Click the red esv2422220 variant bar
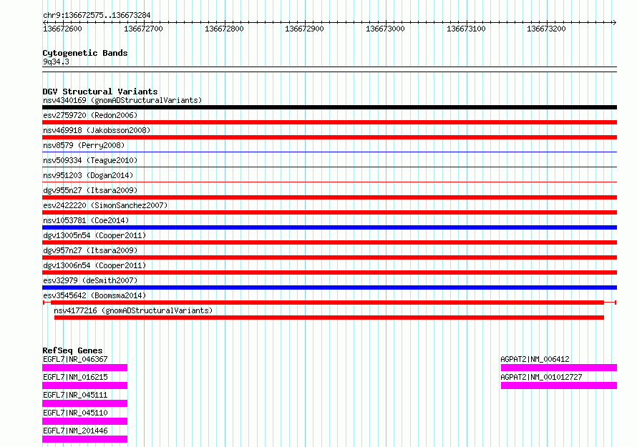Image resolution: width=637 pixels, height=447 pixels. pos(329,212)
